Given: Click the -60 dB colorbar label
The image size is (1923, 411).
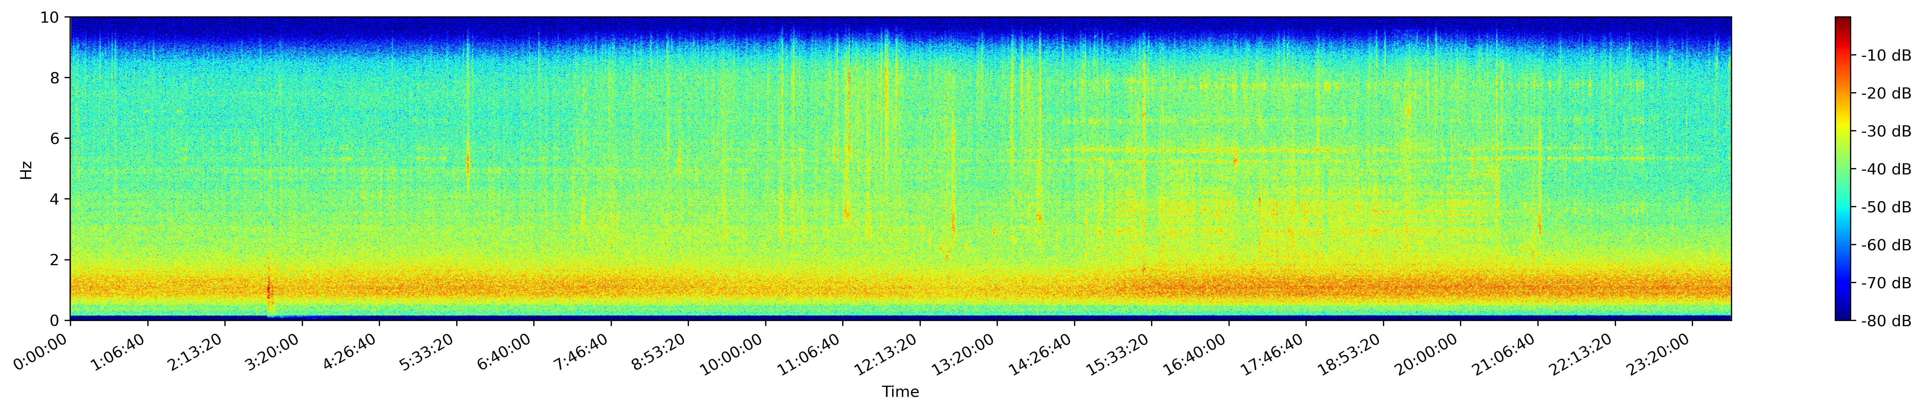Looking at the screenshot, I should click(x=1886, y=245).
